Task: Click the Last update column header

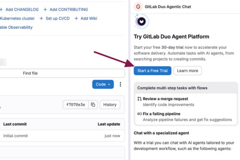Action: 109,124
